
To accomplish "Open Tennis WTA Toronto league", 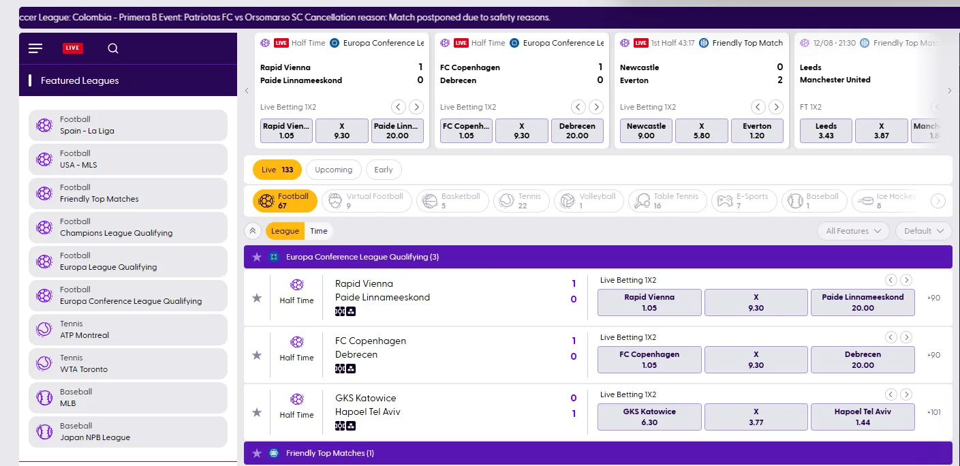I will [128, 364].
